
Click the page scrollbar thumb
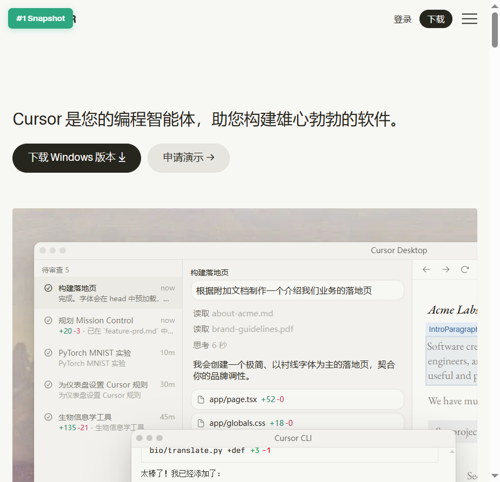coord(495,30)
